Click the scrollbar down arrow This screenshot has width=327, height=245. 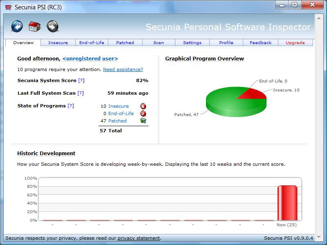319,237
